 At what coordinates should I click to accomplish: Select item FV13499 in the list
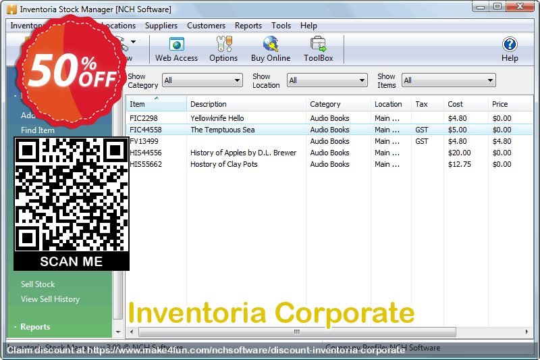click(x=329, y=141)
